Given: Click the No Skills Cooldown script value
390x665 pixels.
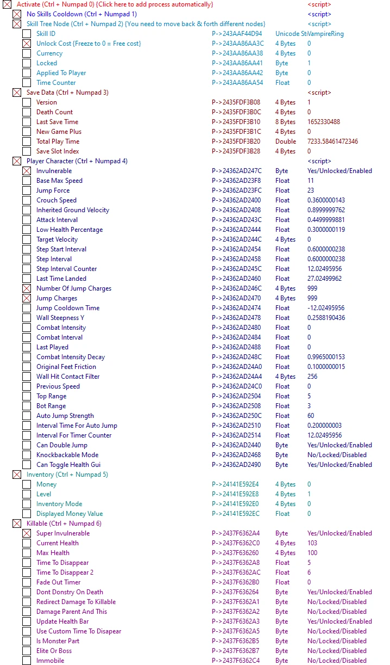Looking at the screenshot, I should point(319,14).
